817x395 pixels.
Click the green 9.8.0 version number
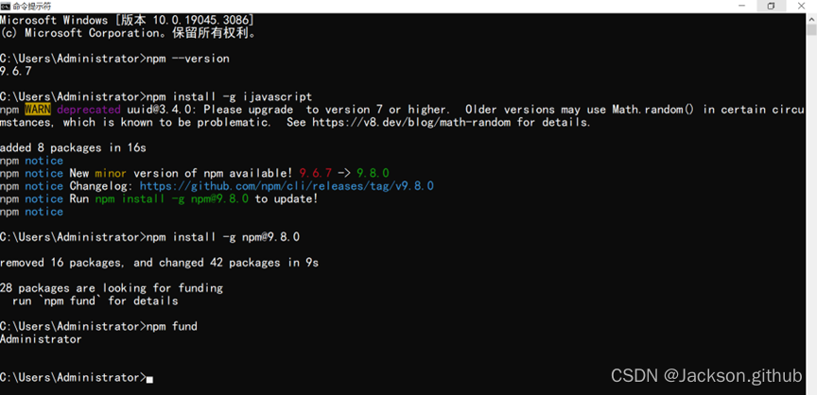pyautogui.click(x=373, y=173)
